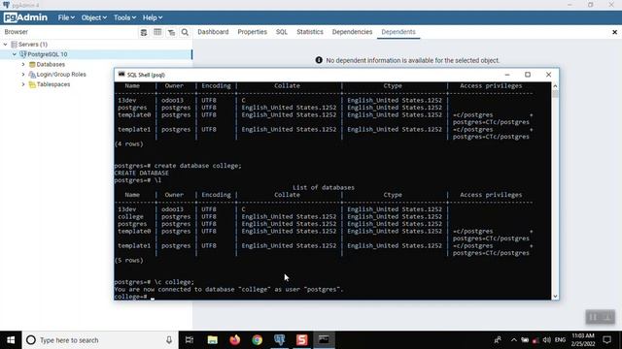Click the Task View taskbar icon

click(190, 340)
